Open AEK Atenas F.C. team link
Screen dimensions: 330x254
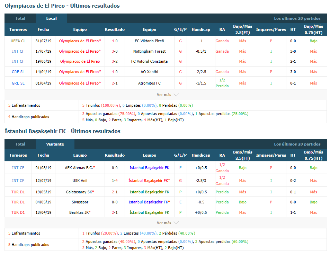[x=80, y=168]
